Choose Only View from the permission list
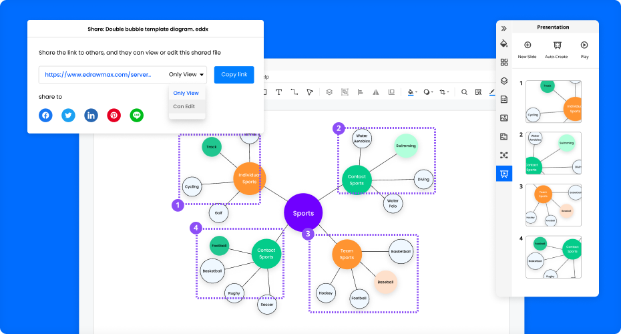 186,93
